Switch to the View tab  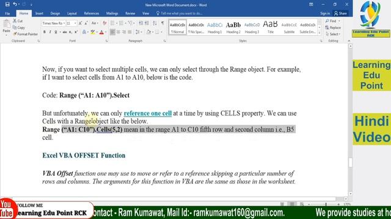[145, 13]
